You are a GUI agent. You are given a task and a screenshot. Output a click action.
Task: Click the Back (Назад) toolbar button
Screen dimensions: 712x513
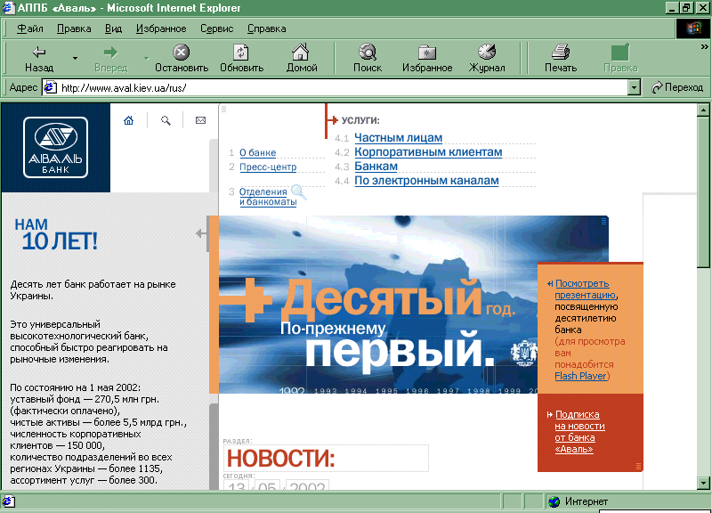(38, 58)
